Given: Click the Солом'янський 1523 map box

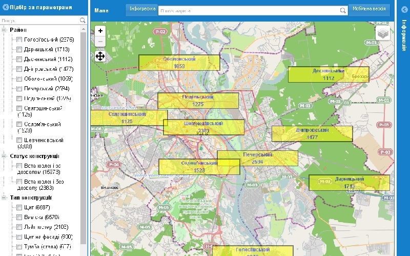Looking at the screenshot, I should click(199, 167).
